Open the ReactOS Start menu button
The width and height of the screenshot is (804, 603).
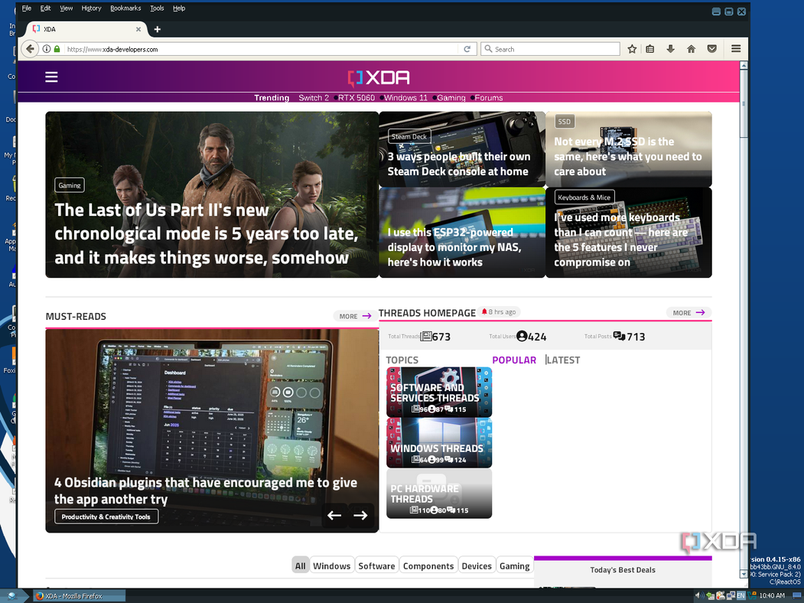(11, 596)
